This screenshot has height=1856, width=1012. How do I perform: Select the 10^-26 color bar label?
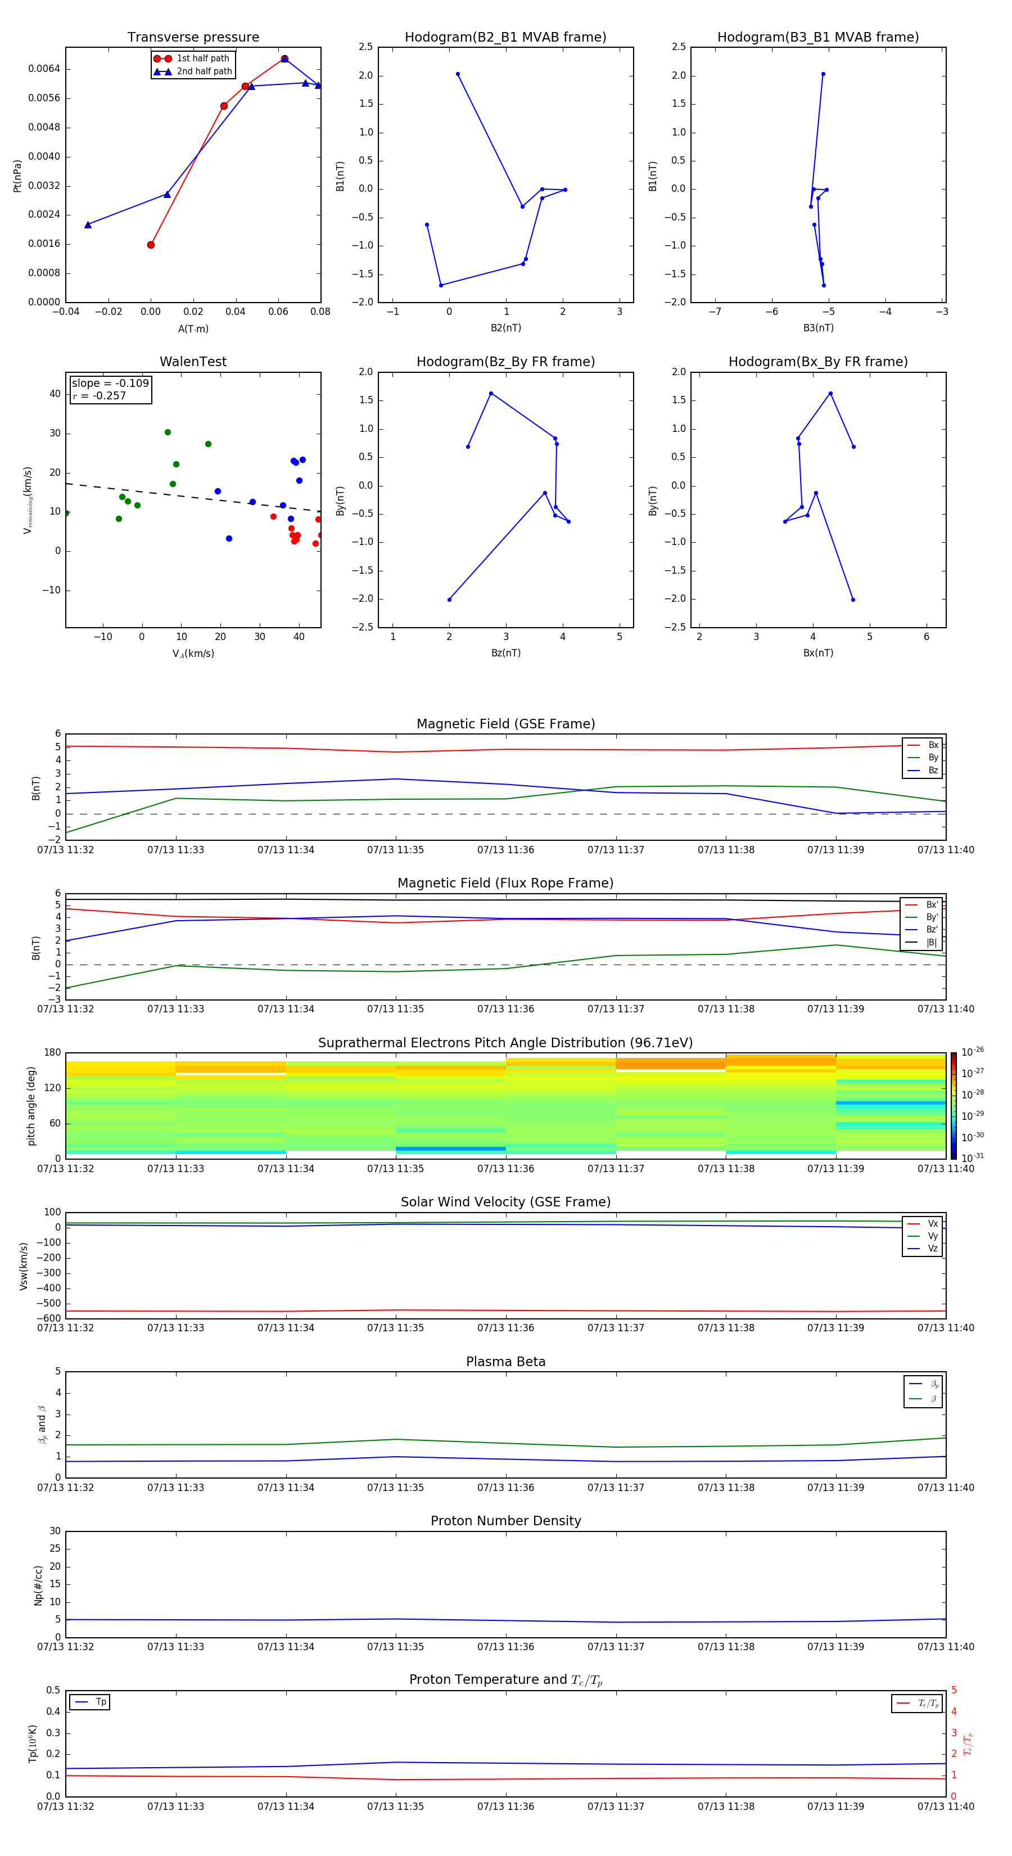[973, 1052]
